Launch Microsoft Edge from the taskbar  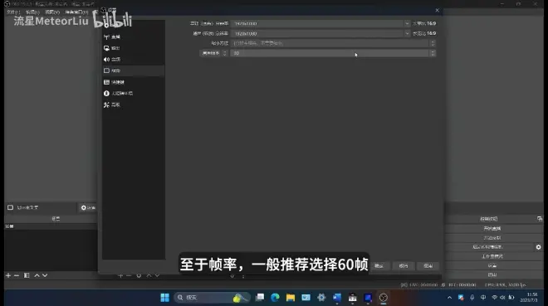tap(275, 297)
